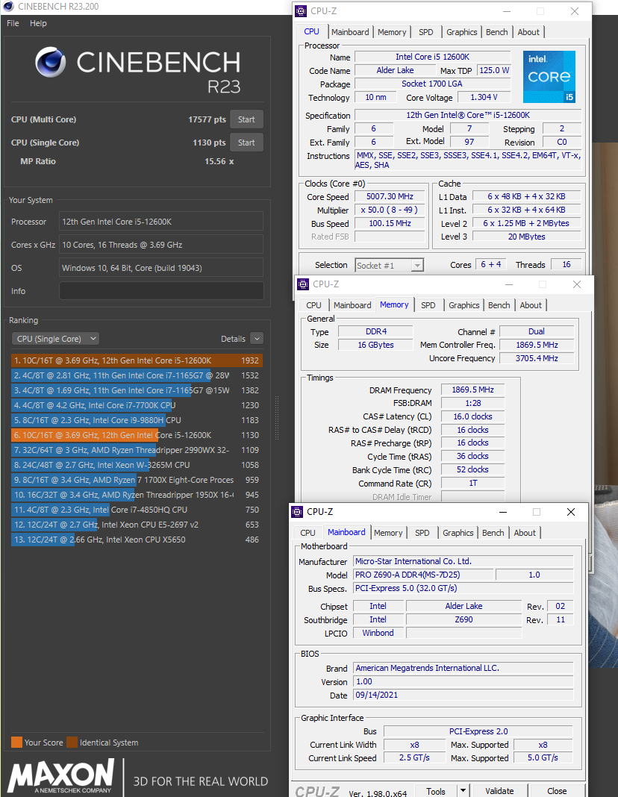Click the Intel Core i5 badge logo
This screenshot has width=618, height=797.
[549, 77]
